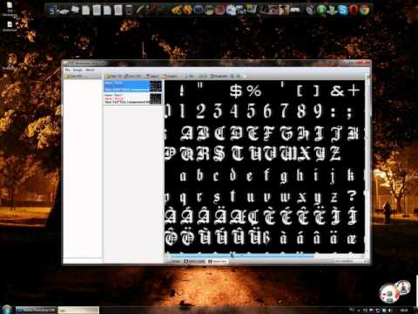
Task: Open the About menu
Action: [91, 70]
